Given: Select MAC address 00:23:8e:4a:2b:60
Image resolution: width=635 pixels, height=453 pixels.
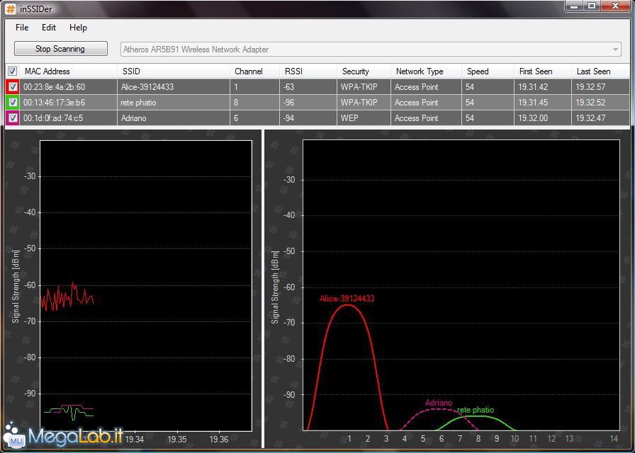Looking at the screenshot, I should click(55, 86).
